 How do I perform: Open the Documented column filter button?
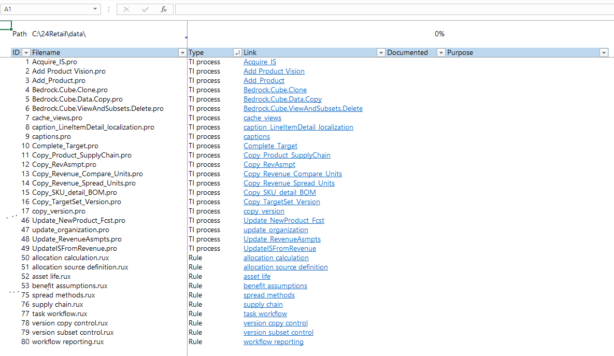click(441, 52)
